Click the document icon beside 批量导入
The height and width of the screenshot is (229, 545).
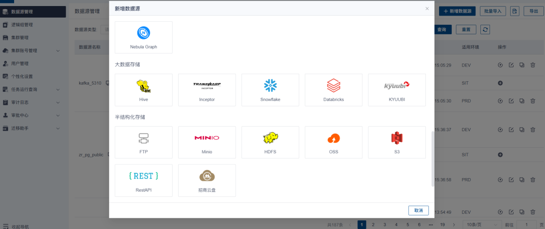515,11
